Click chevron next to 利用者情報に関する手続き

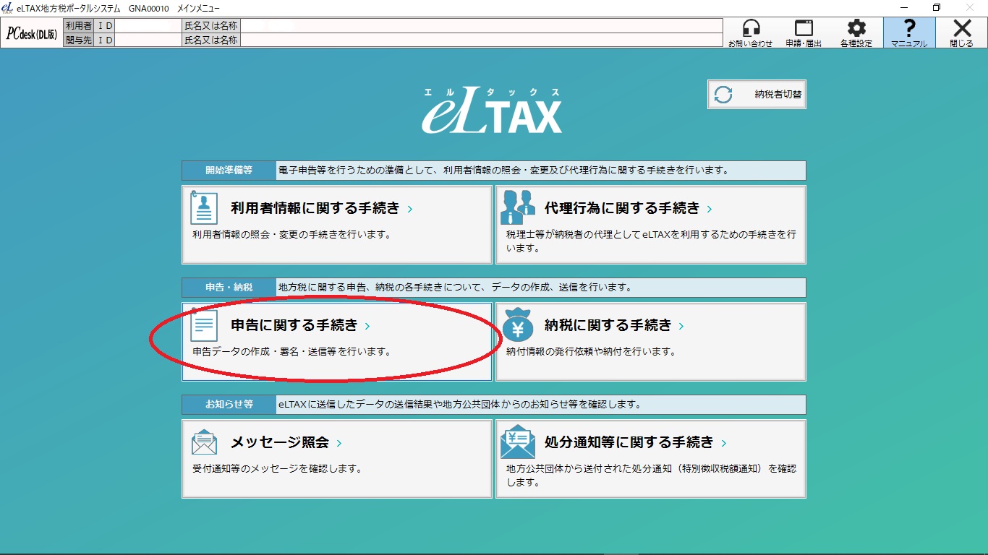coord(410,210)
